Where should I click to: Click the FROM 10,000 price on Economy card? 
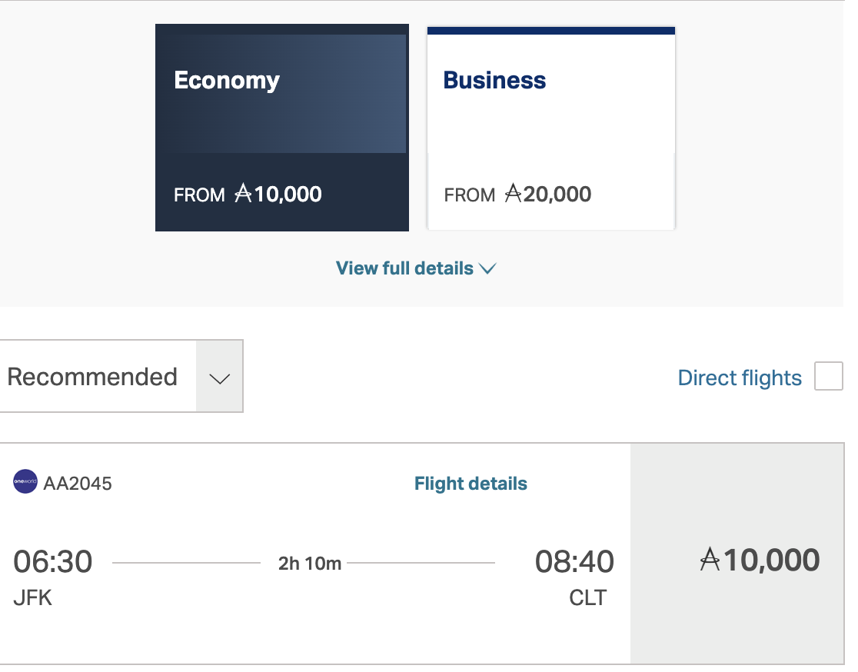[246, 194]
